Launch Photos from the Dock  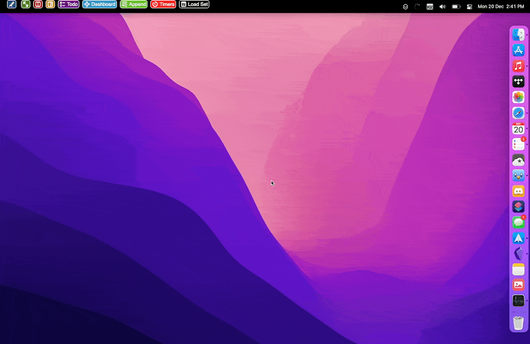[518, 97]
